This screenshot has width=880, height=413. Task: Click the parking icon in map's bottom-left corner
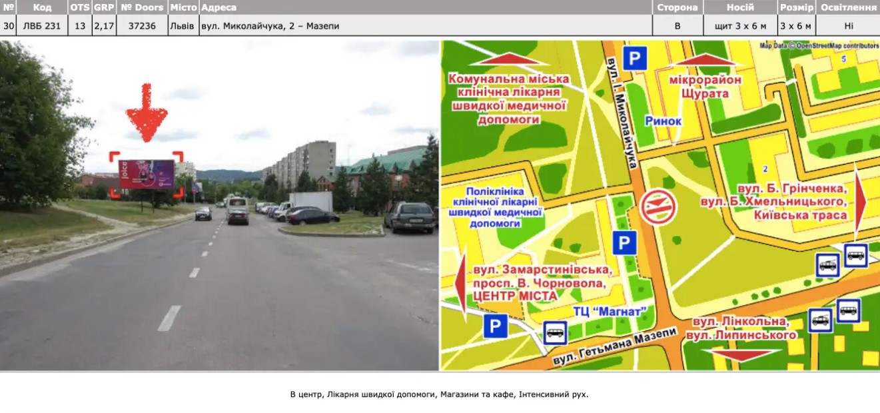coord(495,326)
